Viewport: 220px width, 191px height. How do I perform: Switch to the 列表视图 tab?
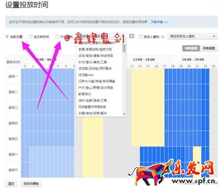click(x=209, y=48)
